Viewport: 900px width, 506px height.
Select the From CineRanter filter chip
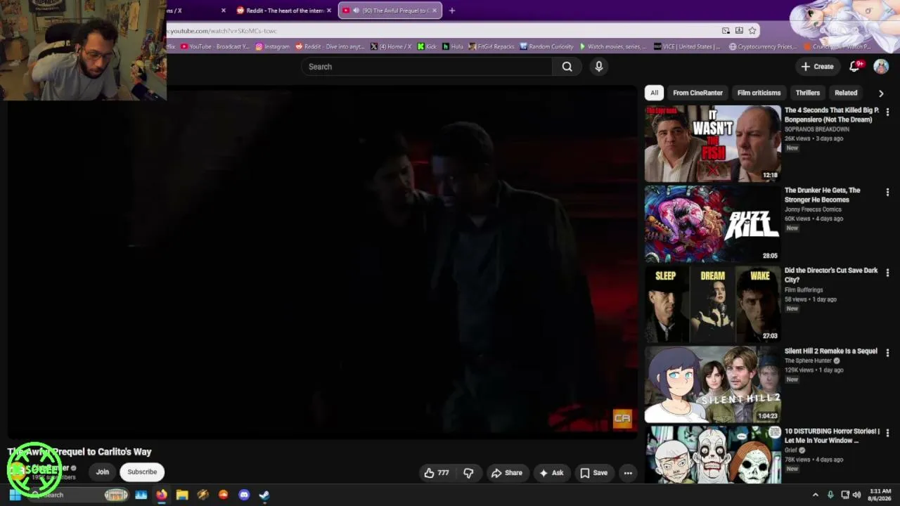697,93
